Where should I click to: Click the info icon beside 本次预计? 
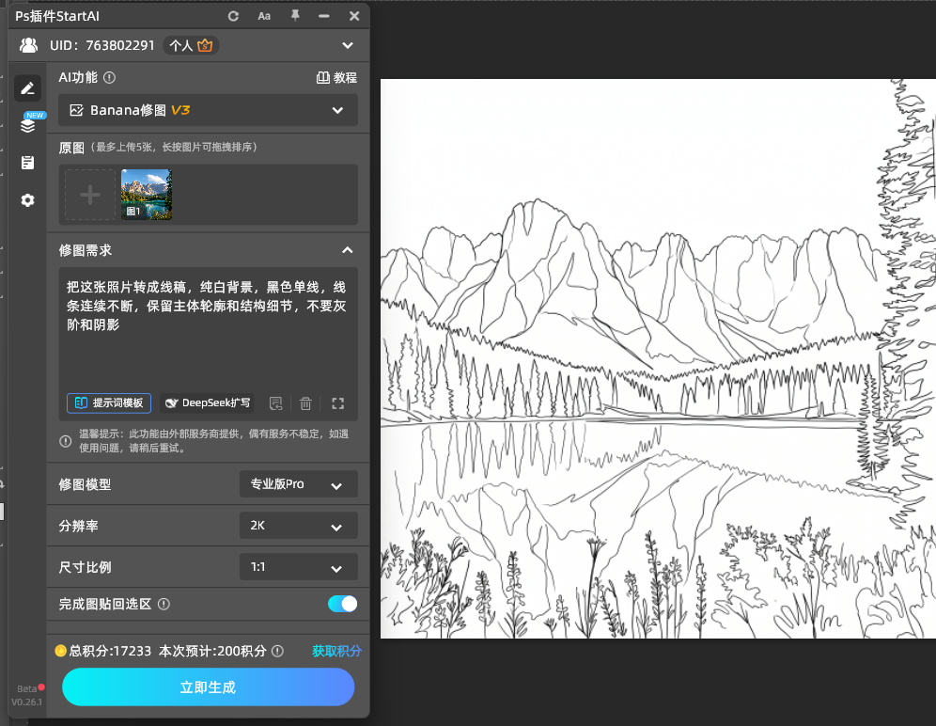coord(277,652)
